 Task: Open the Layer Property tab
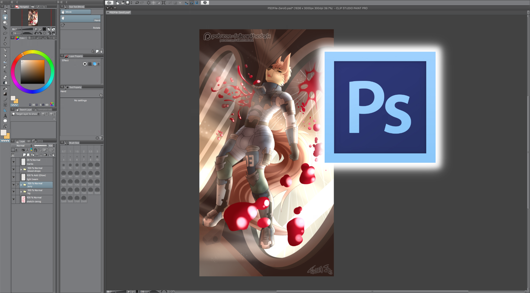[74, 56]
